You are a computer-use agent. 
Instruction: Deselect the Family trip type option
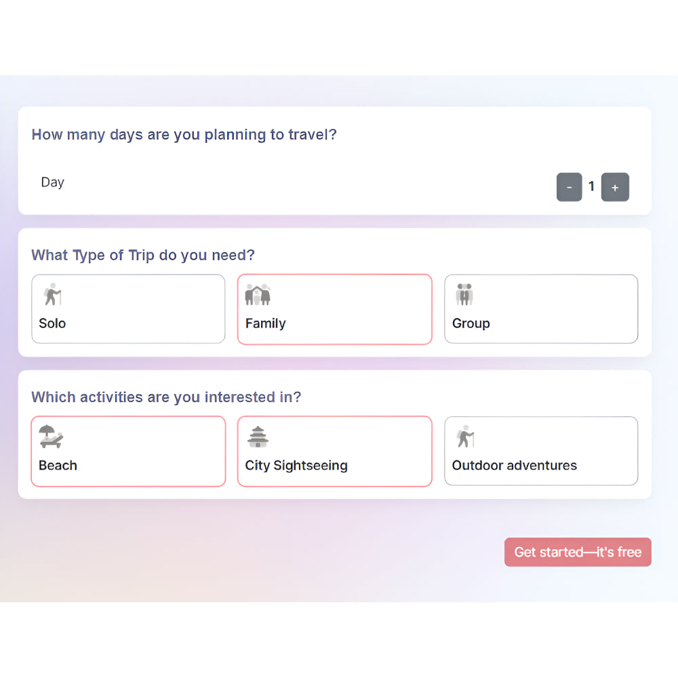click(x=334, y=308)
